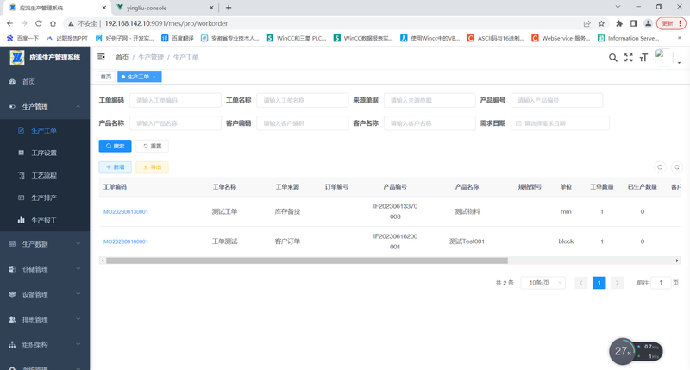Image resolution: width=690 pixels, height=370 pixels.
Task: Toggle search area with round magnifier icon
Action: click(x=660, y=167)
